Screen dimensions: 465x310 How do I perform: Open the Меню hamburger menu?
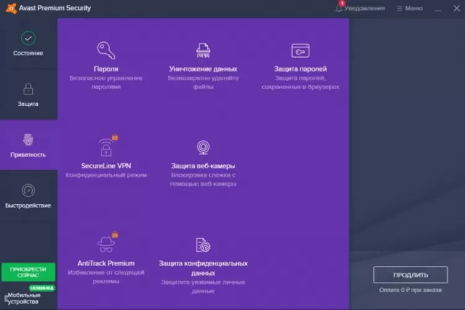coord(410,8)
